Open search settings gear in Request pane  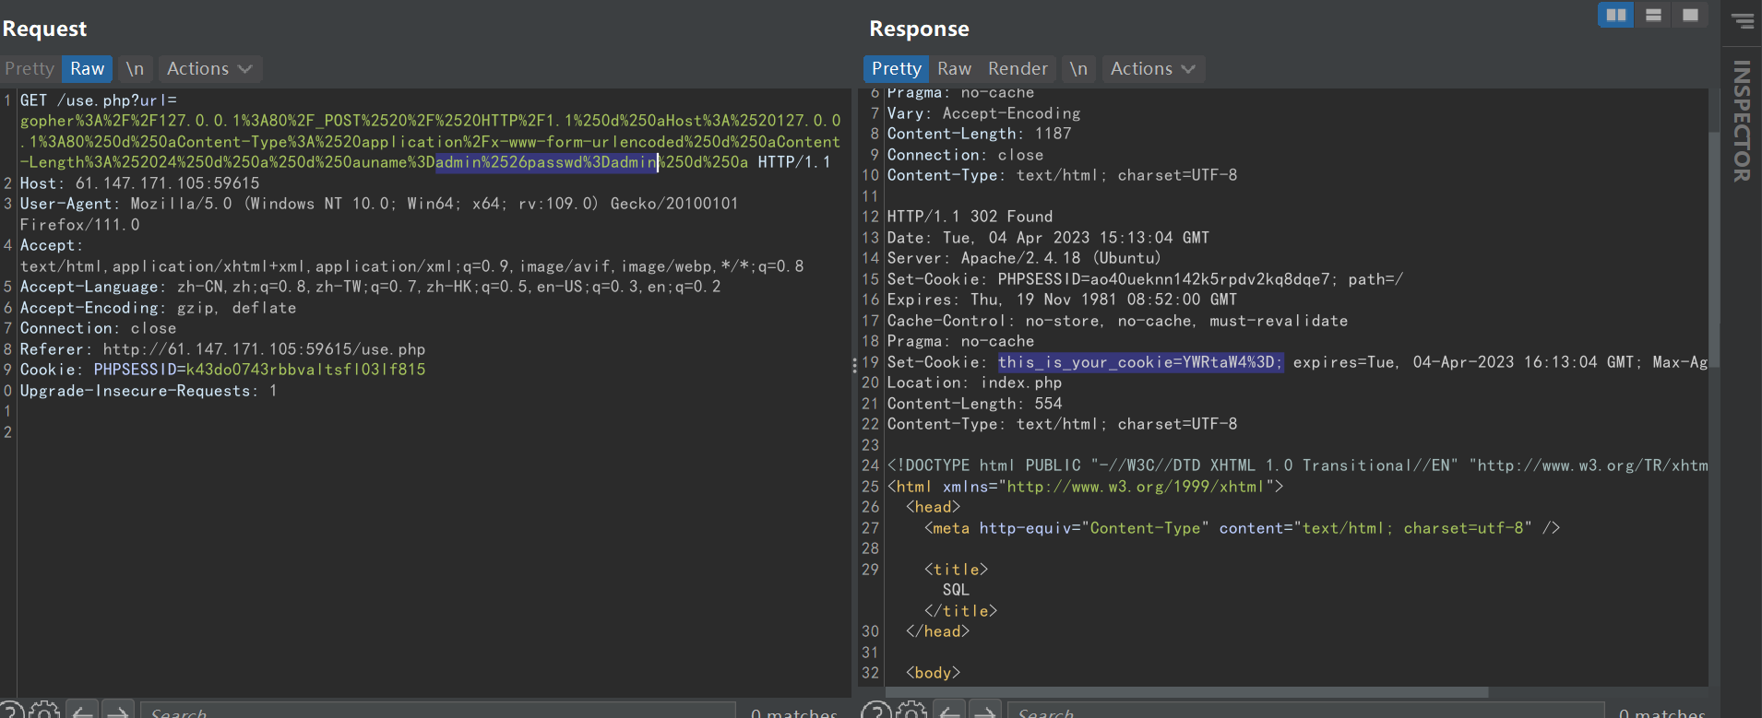pos(44,711)
